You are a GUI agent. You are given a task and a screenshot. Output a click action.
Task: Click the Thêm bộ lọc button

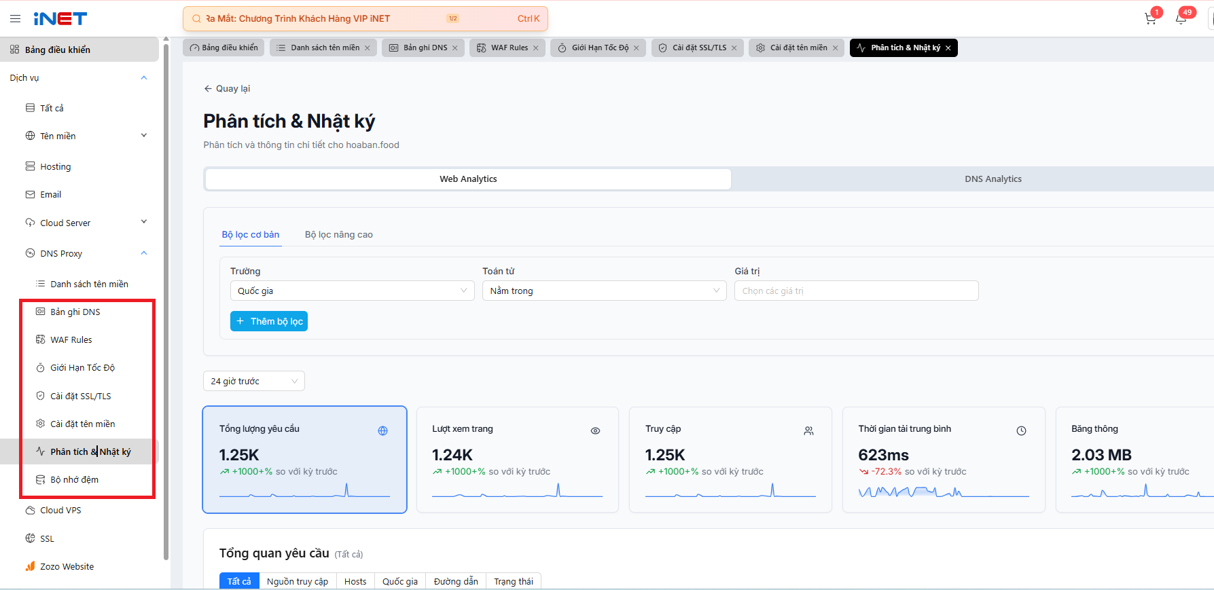(x=269, y=321)
